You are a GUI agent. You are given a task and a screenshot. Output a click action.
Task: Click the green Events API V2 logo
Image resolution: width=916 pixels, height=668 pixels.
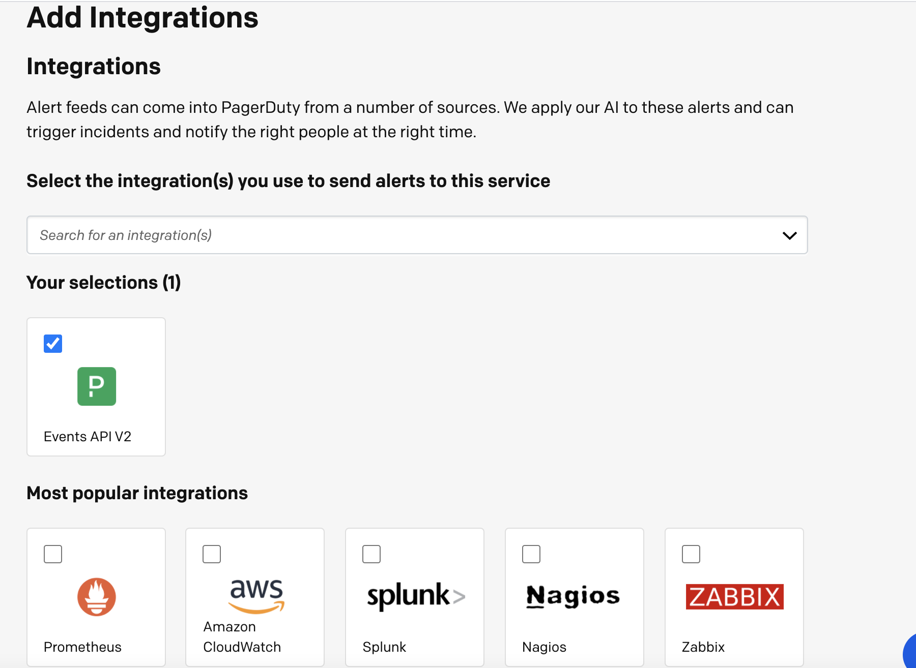97,386
